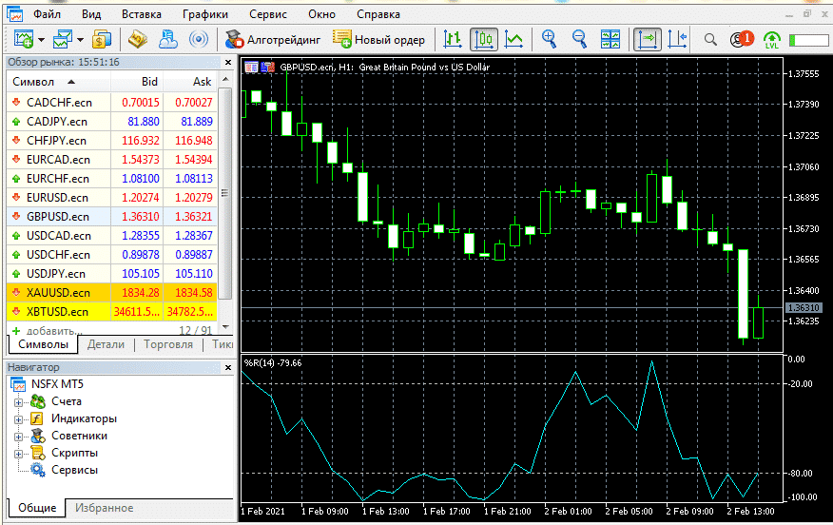Click the green LVL connection icon
The width and height of the screenshot is (833, 525).
(x=771, y=39)
